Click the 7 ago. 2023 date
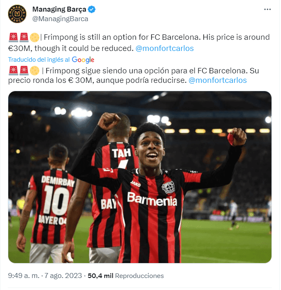281x290 pixels. (x=63, y=276)
